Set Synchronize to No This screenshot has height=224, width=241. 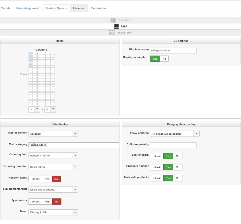(57, 201)
